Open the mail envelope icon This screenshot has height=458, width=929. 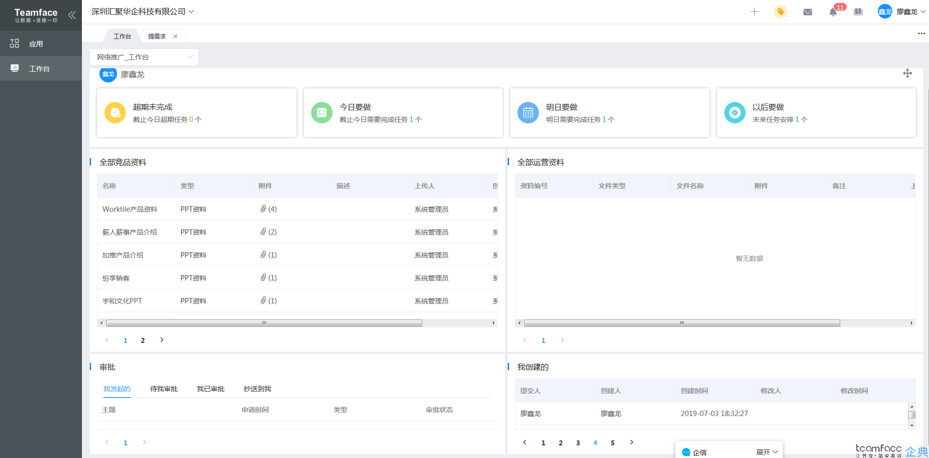808,12
